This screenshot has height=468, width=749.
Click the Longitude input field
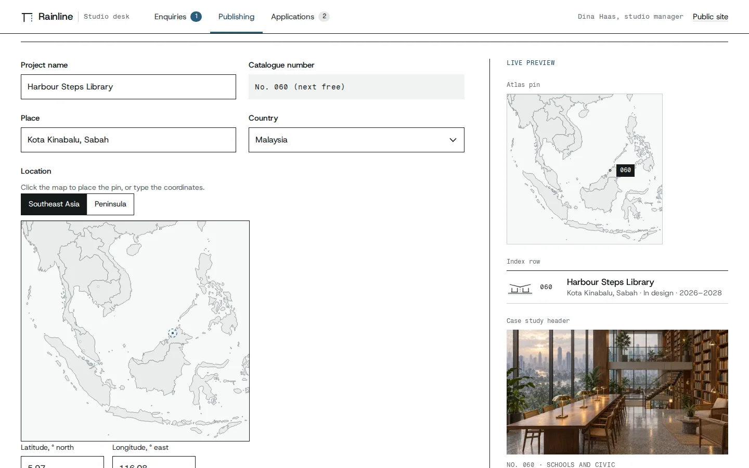point(154,462)
